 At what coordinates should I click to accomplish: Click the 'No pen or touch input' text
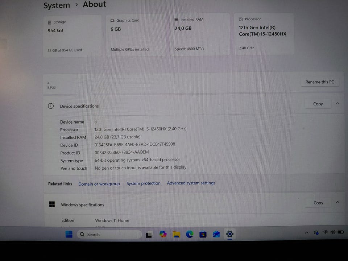pyautogui.click(x=141, y=167)
